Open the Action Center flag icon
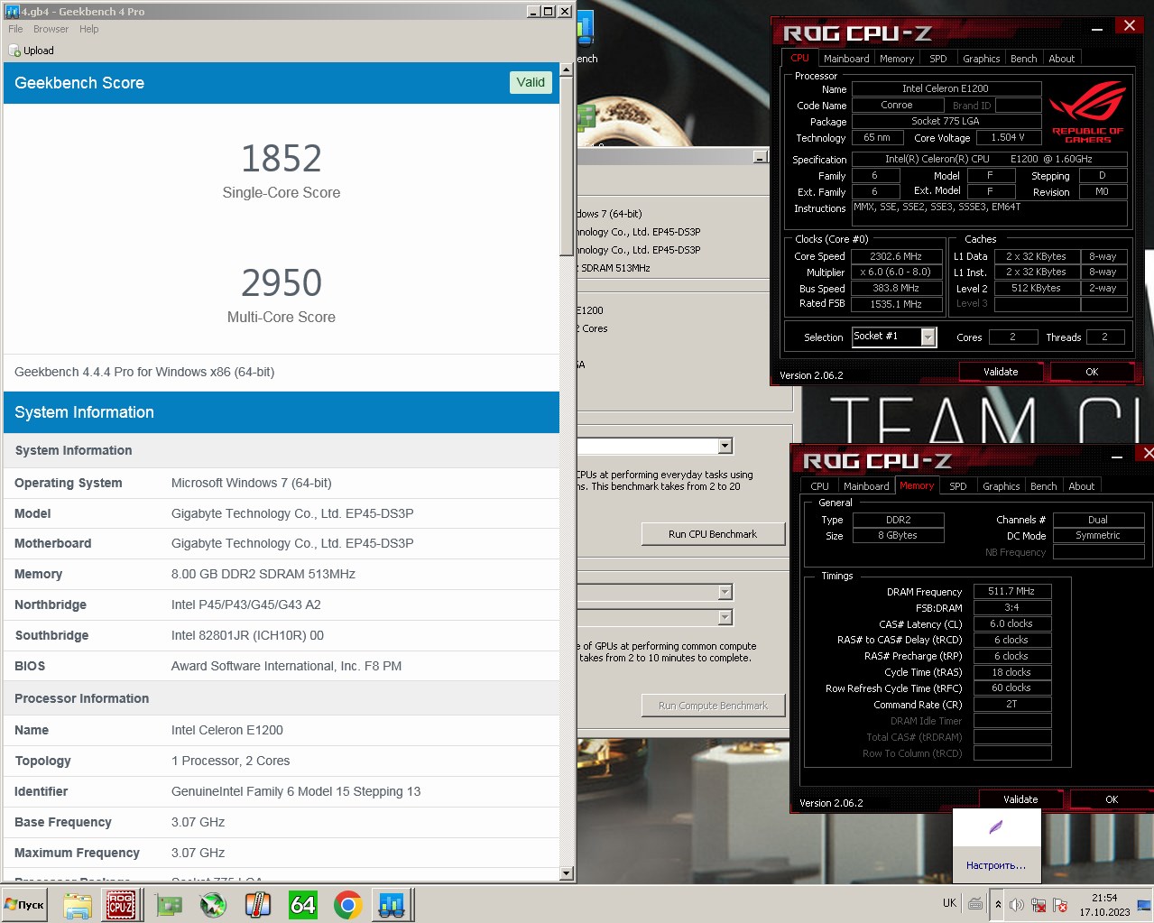1154x923 pixels. 1060,905
